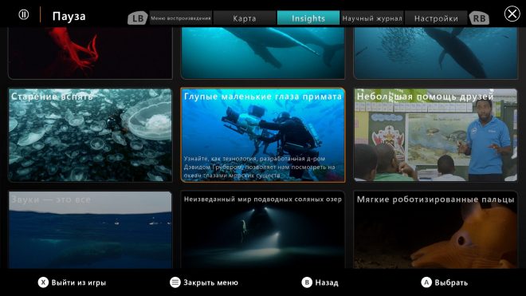Open the Меню воспроизведения tab

[x=180, y=18]
